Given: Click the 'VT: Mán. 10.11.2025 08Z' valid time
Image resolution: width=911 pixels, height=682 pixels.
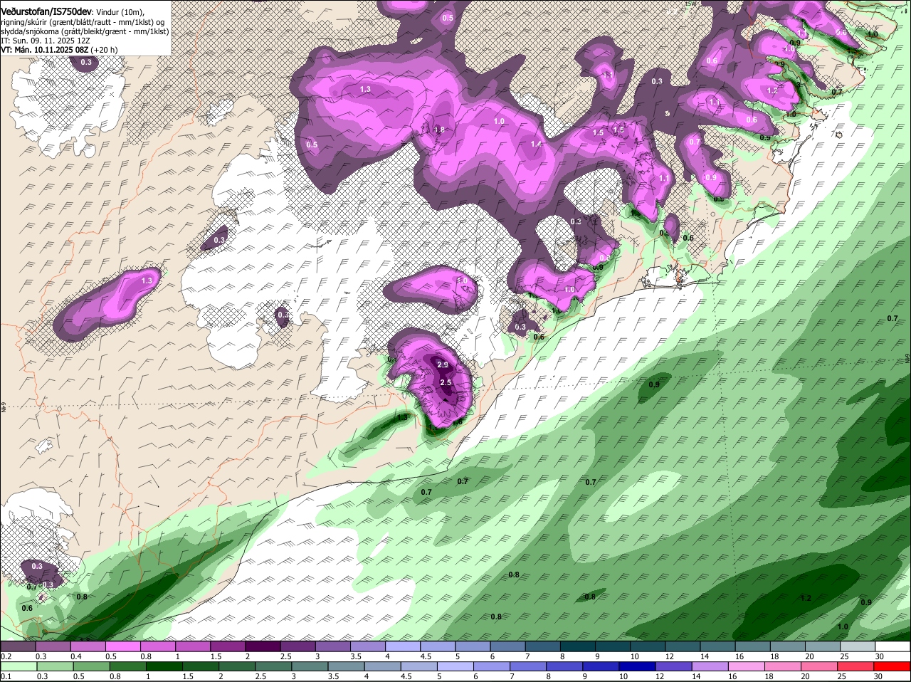Looking at the screenshot, I should tap(44, 50).
